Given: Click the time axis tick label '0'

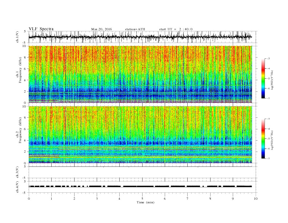Looking at the screenshot, I should click(29, 199).
